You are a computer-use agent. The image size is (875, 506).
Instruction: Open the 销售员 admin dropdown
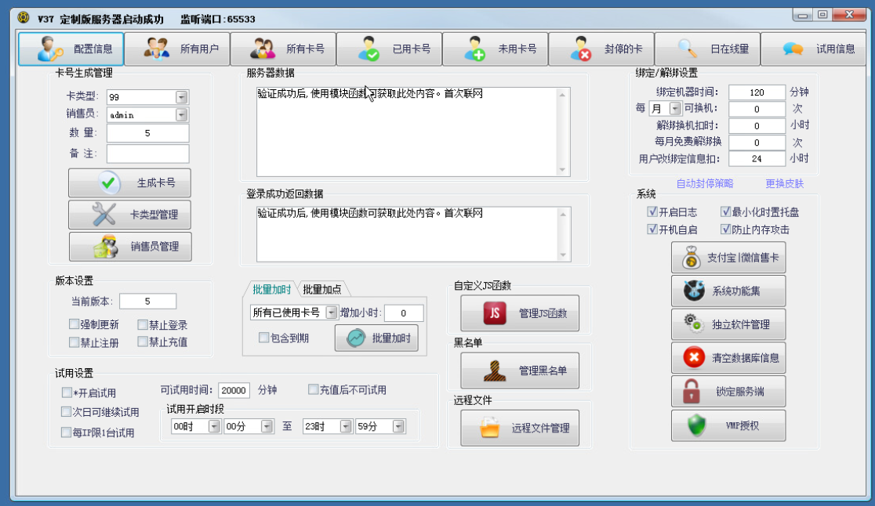[182, 115]
